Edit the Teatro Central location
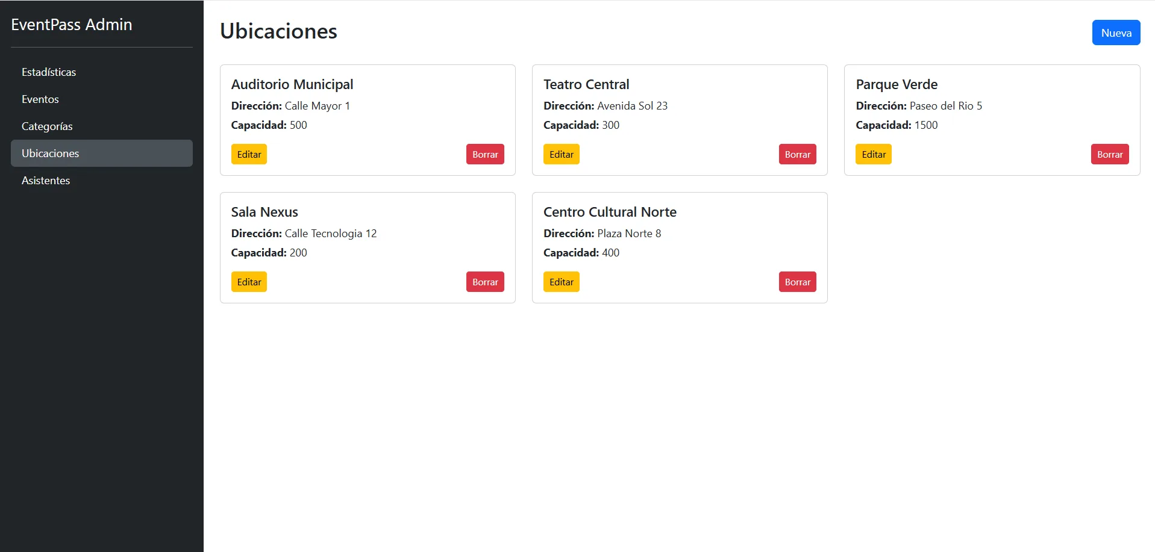1155x552 pixels. 562,154
